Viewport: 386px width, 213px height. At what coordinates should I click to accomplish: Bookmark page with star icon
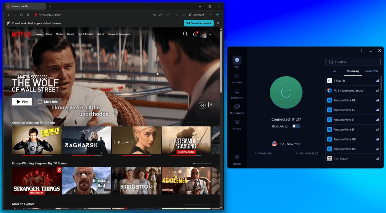[155, 15]
